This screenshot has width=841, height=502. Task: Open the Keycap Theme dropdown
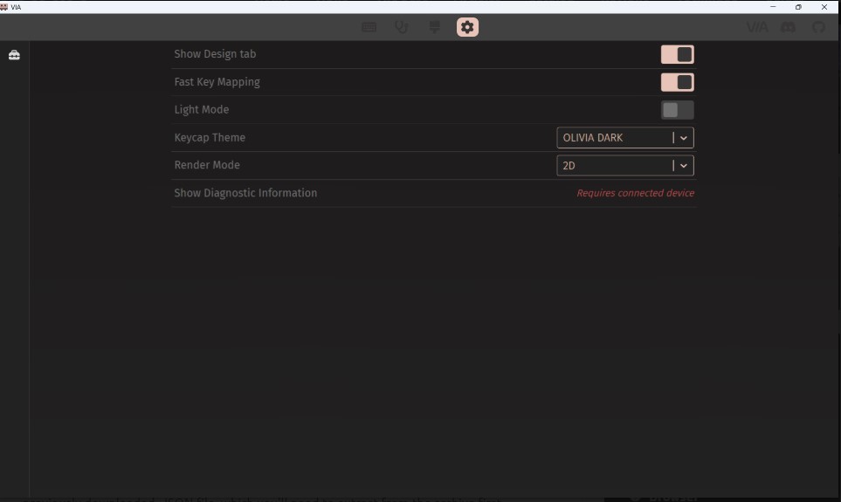(616, 138)
